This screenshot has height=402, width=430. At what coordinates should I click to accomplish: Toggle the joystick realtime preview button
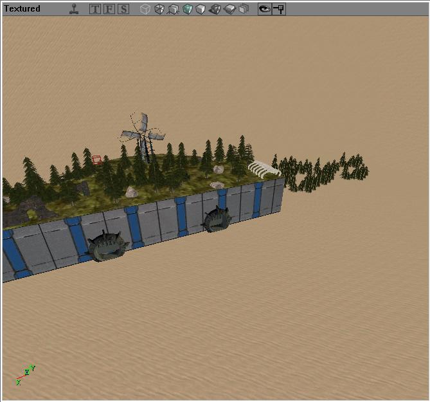click(75, 9)
